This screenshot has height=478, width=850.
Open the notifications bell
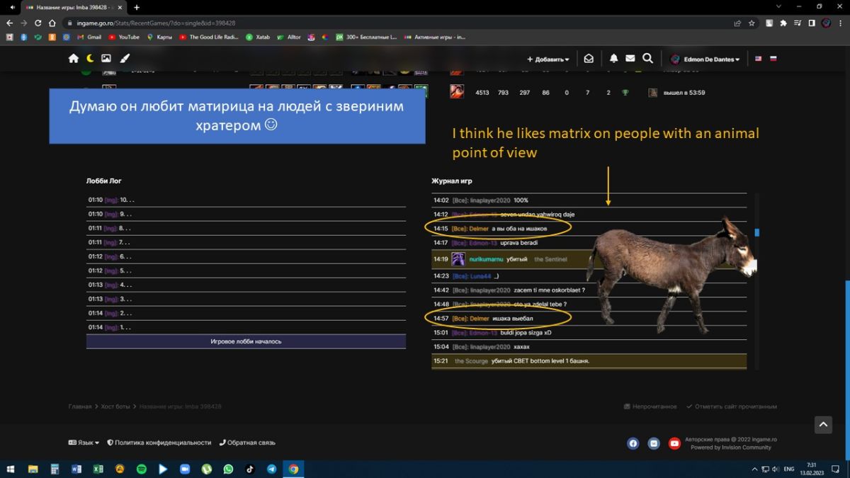613,59
